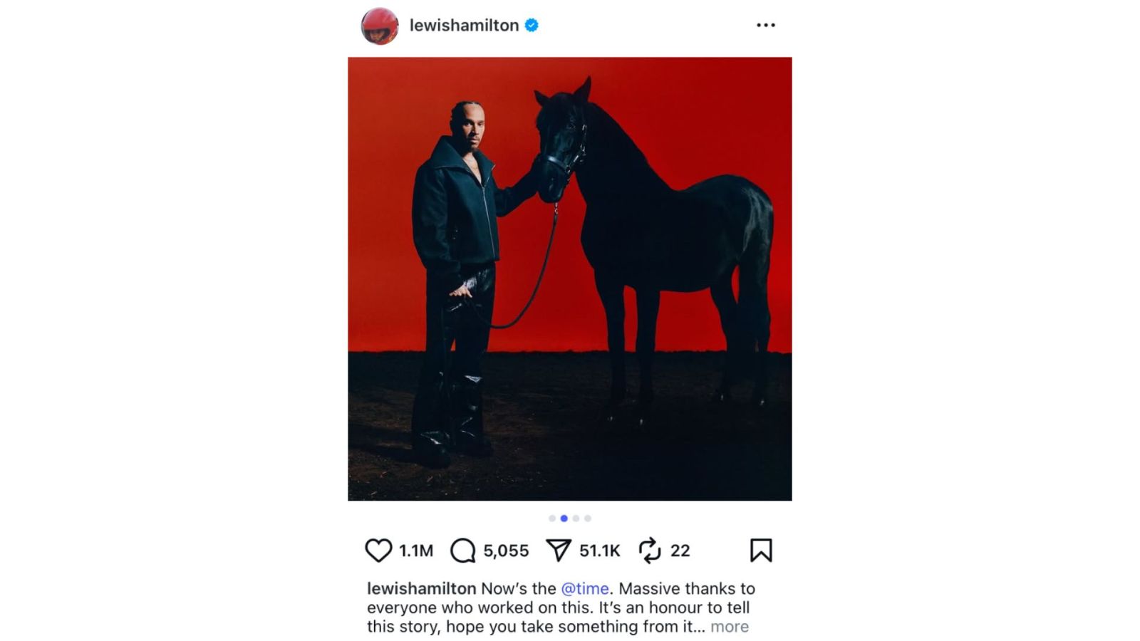Image resolution: width=1140 pixels, height=641 pixels.
Task: Expand caption with the more link
Action: coord(730,627)
